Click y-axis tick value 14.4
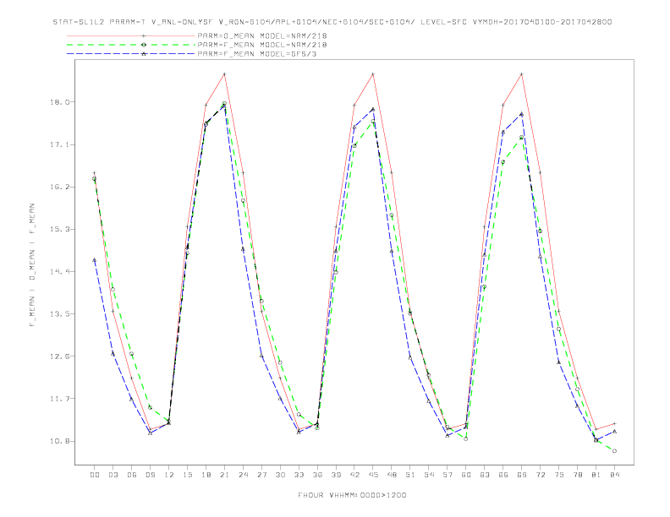670x517 pixels. click(x=60, y=271)
